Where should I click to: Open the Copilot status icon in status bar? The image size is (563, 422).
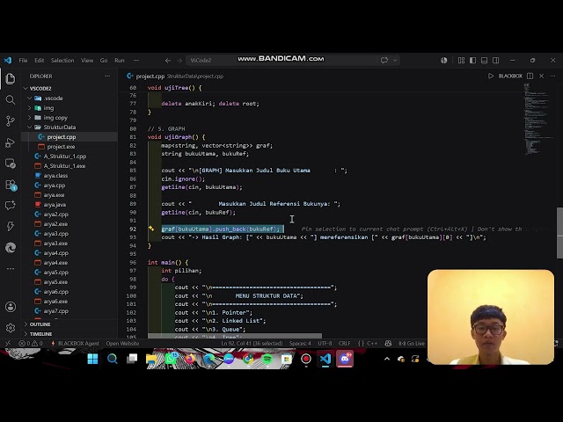pyautogui.click(x=388, y=344)
